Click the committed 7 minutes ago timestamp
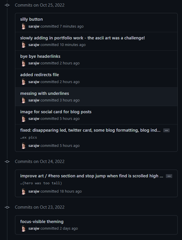 [62, 26]
